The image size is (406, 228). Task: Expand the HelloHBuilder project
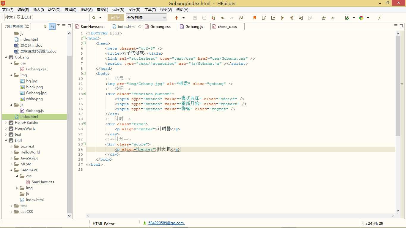point(6,123)
